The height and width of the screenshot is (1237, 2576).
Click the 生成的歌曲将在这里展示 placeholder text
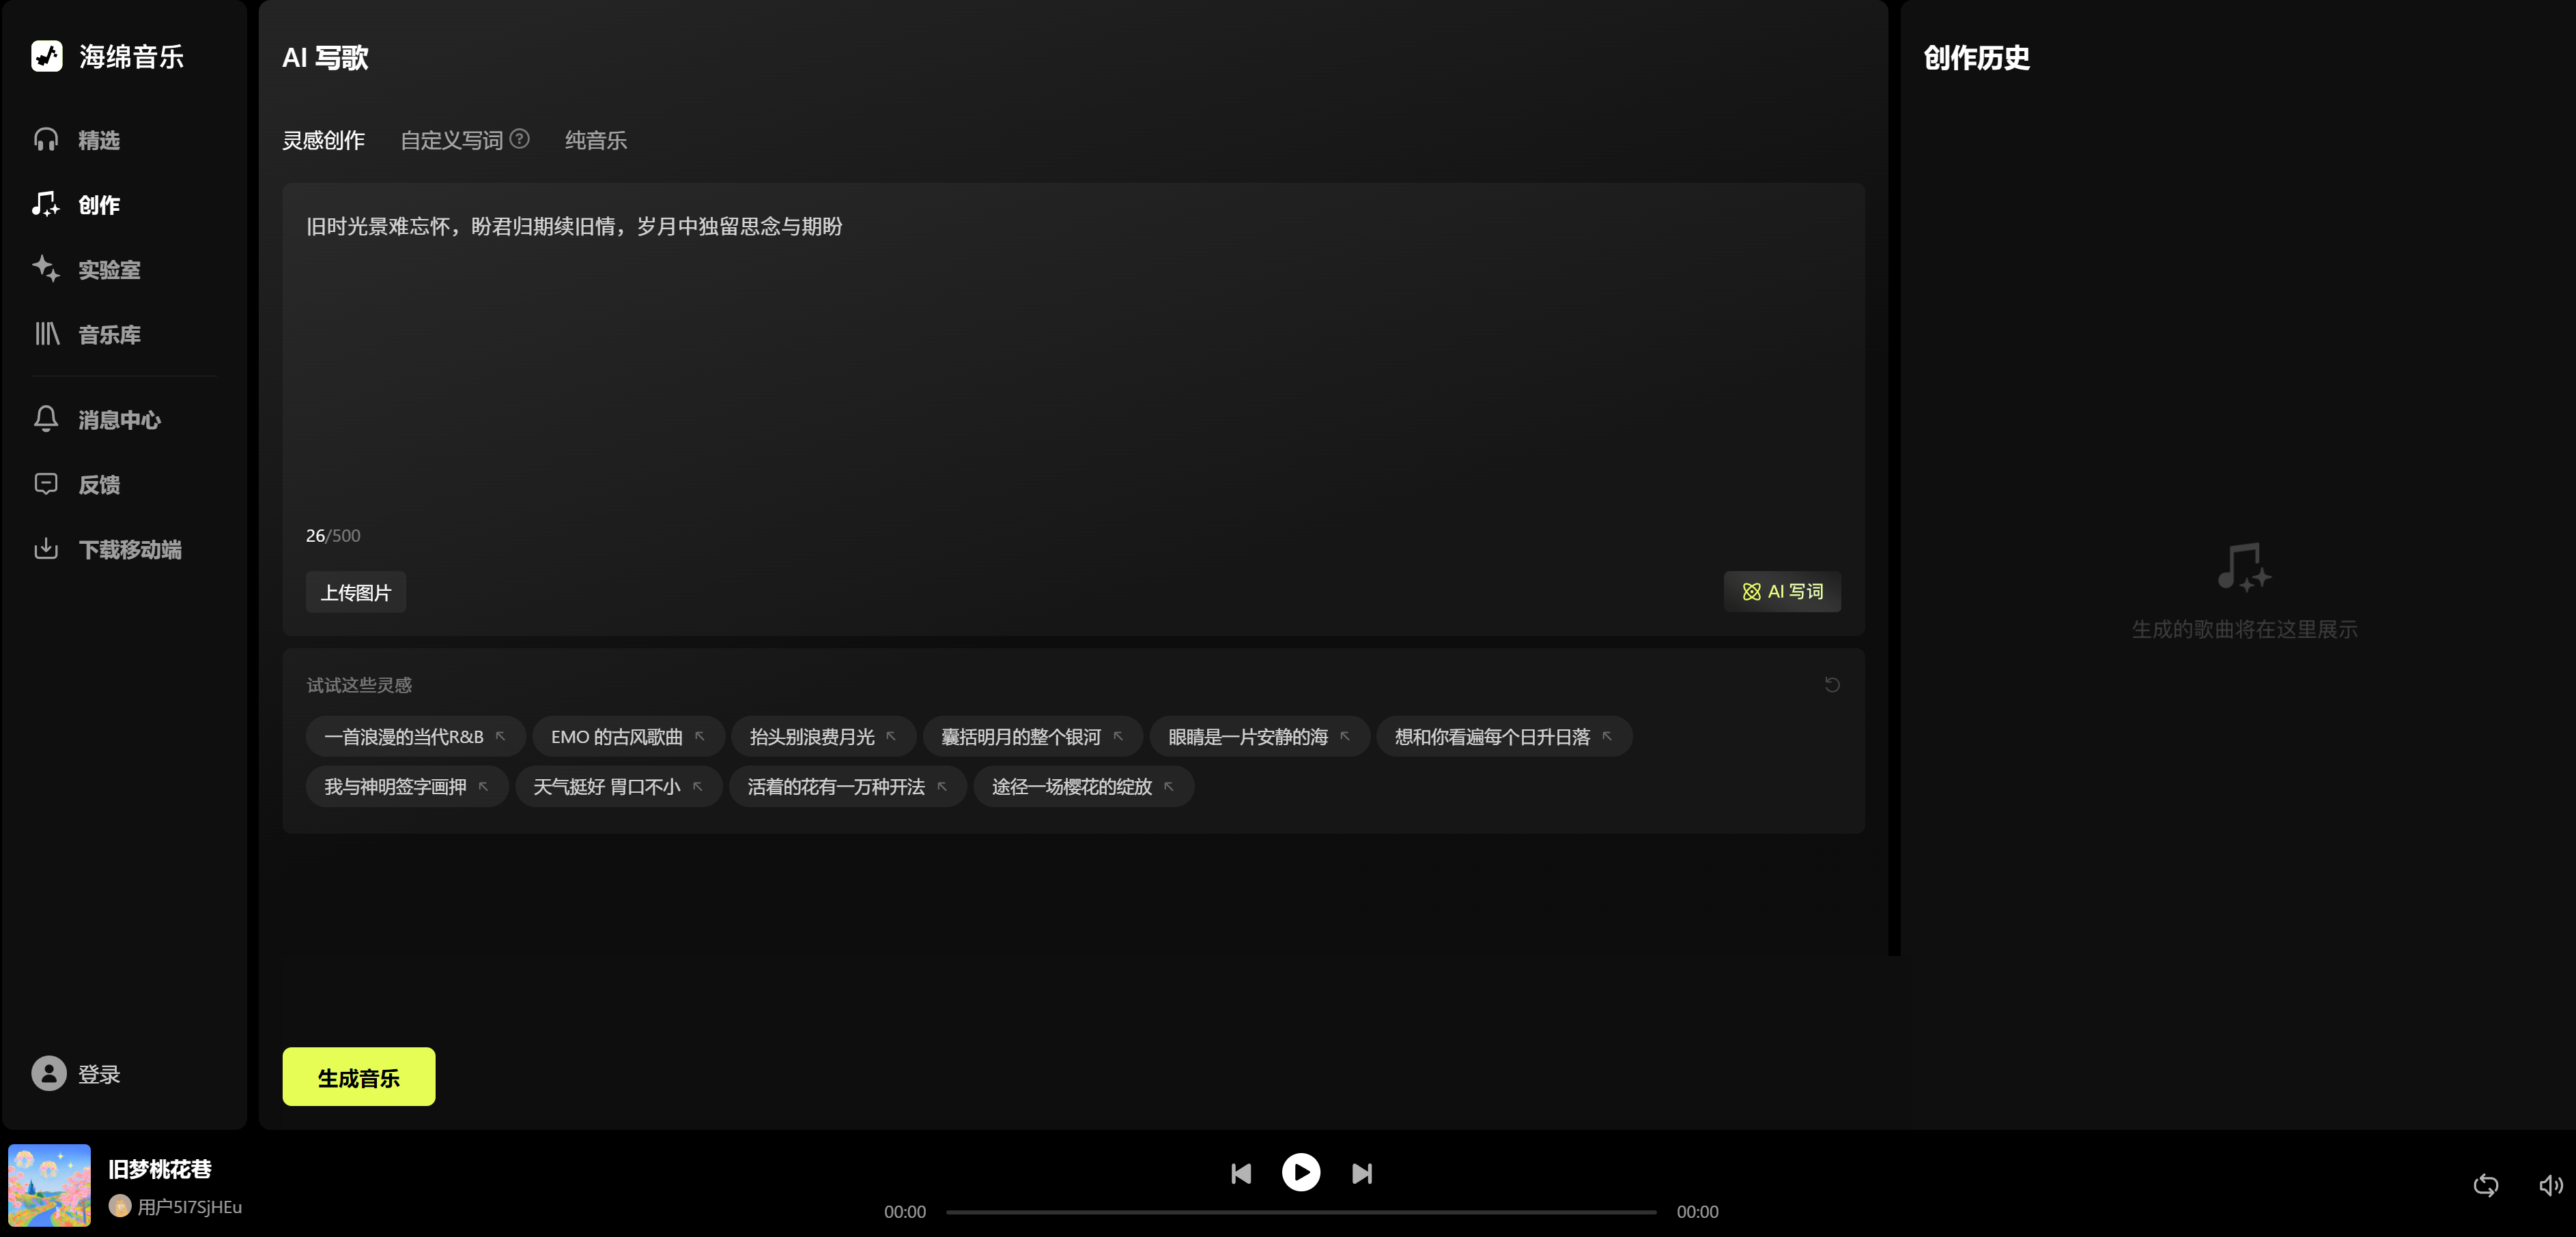[2244, 630]
